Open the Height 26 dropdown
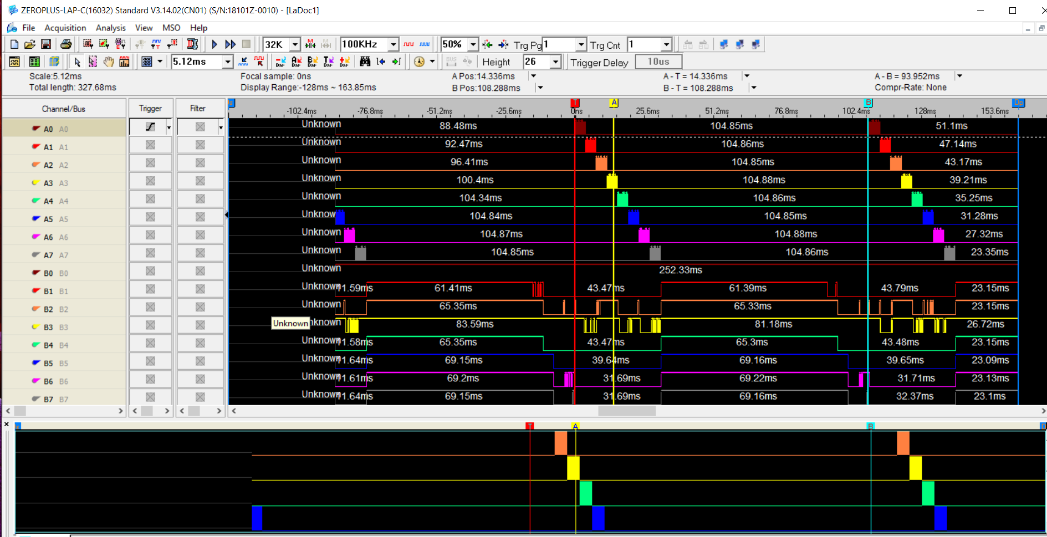The width and height of the screenshot is (1047, 537). click(x=555, y=62)
